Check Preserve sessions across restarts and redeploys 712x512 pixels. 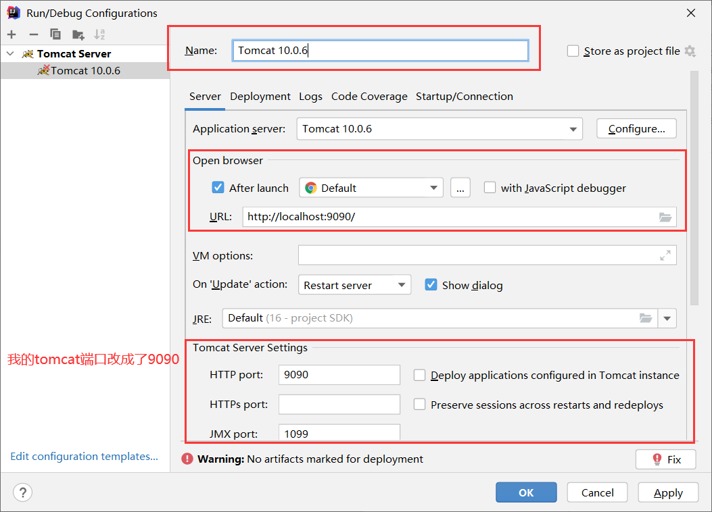point(420,404)
